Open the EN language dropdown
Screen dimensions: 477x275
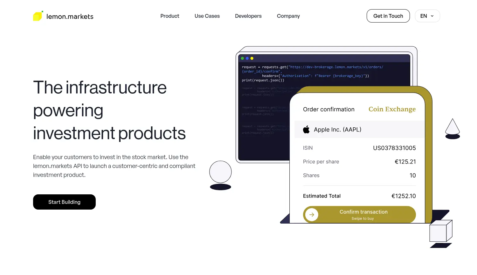tap(427, 16)
